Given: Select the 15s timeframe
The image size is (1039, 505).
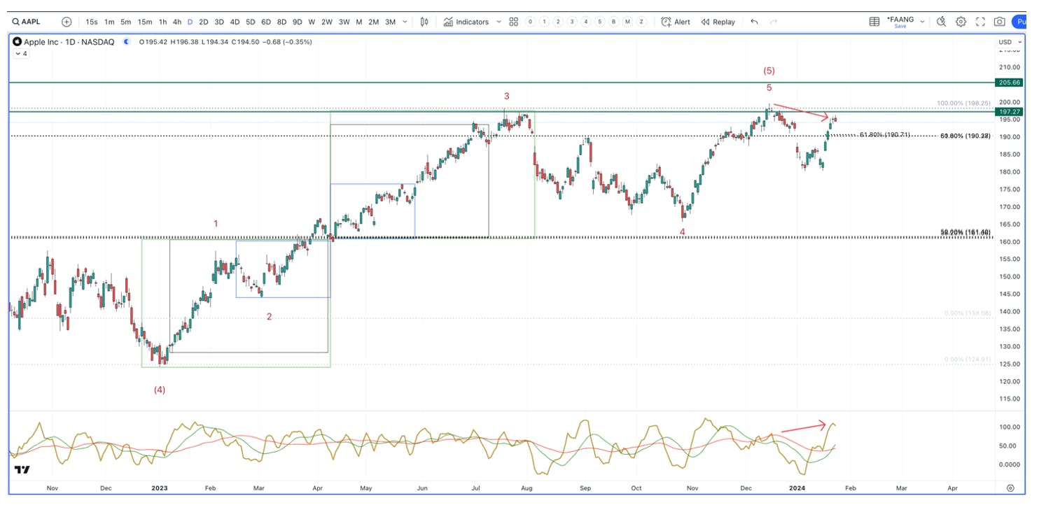Looking at the screenshot, I should 92,22.
